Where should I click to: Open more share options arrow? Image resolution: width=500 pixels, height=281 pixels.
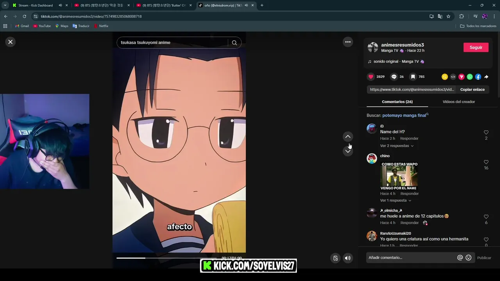(x=486, y=77)
